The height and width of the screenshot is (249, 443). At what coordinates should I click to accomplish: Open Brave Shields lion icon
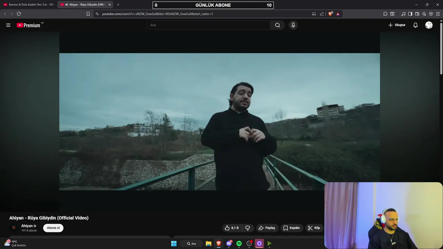coord(331,14)
